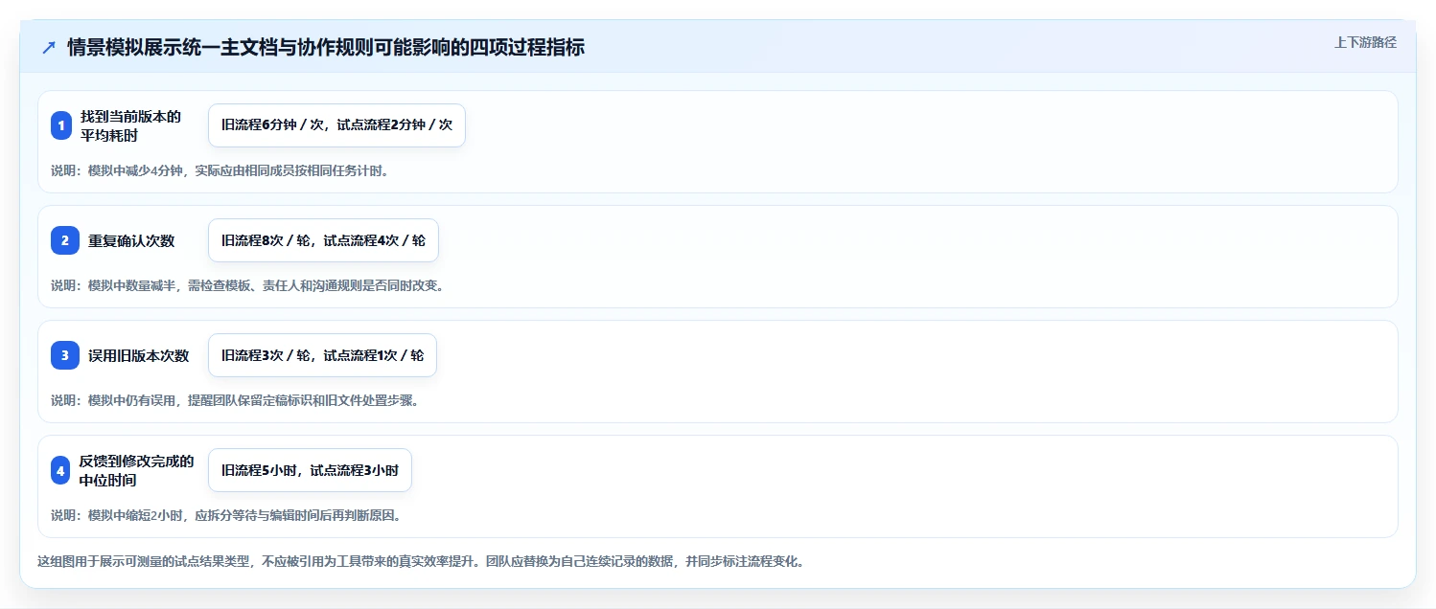Click the 旧流程5小时，试点流程3小时 box
This screenshot has height=609, width=1436.
310,470
